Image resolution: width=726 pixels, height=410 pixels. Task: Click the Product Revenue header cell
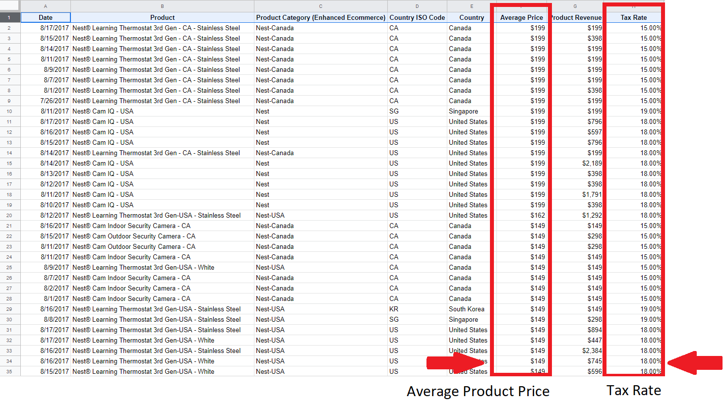click(x=575, y=17)
